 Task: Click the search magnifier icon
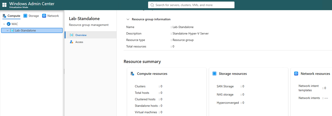click(x=152, y=5)
